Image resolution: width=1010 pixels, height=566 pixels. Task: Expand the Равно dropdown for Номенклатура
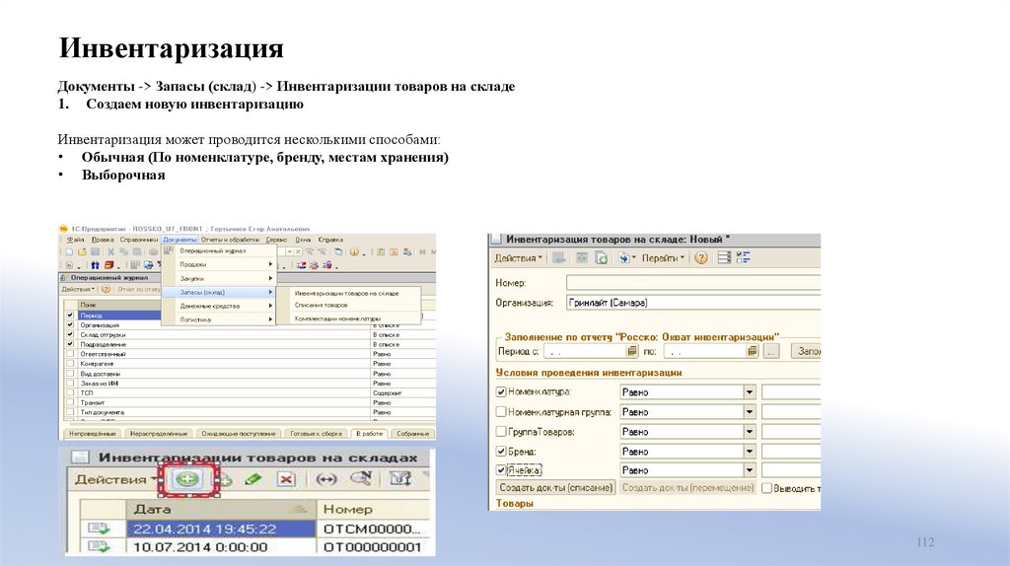click(750, 391)
